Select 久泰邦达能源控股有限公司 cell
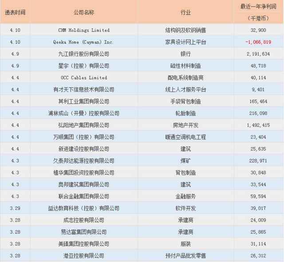This screenshot has width=284, height=262. click(x=84, y=161)
